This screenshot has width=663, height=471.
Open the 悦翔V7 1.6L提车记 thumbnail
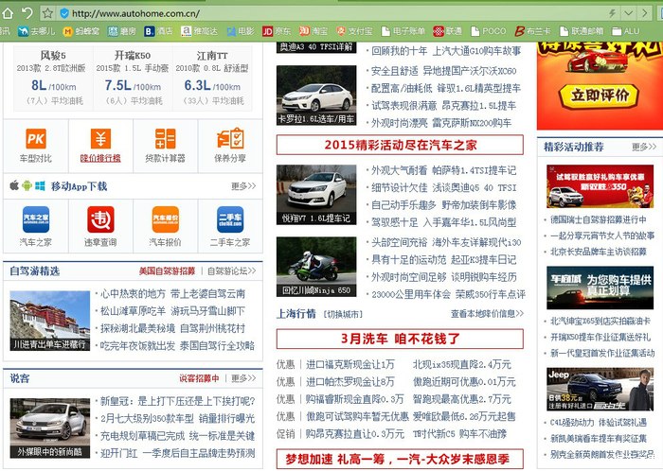(316, 194)
